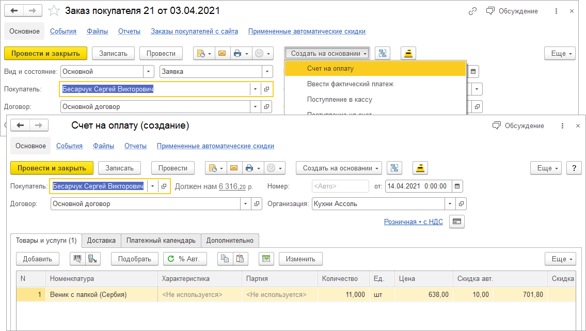Image resolution: width=586 pixels, height=331 pixels.
Task: Open the reminder document icon in the Заказ покупателя toolbar
Action: (204, 53)
